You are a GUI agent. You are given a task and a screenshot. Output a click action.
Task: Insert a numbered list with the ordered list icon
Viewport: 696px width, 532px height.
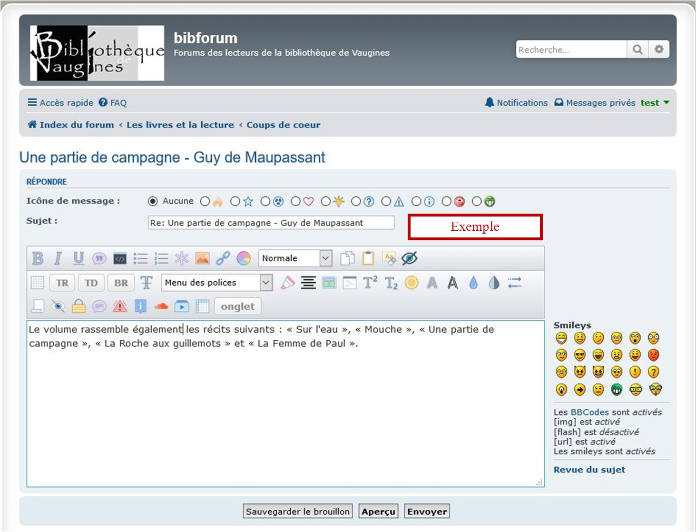point(161,258)
